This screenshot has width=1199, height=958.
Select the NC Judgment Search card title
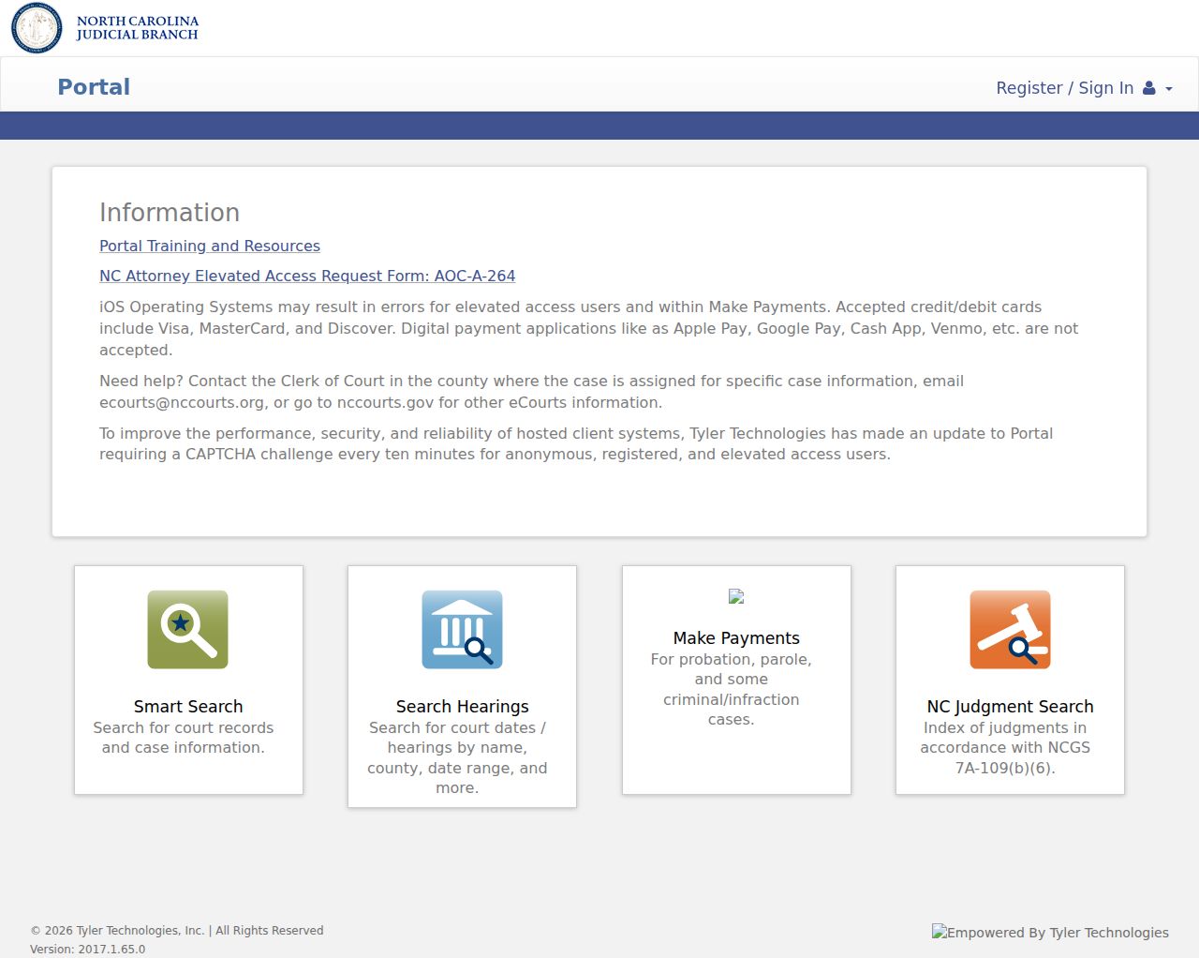point(1010,707)
